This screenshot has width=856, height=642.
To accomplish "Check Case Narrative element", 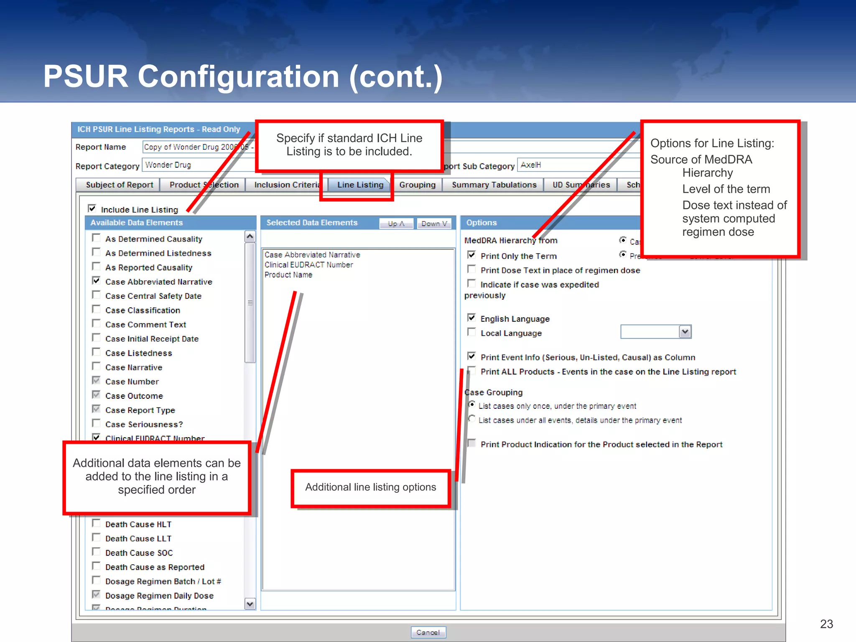I will pos(96,366).
